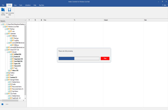Uncheck the Recovered items (1) checkbox
This screenshot has width=168, height=110.
click(9, 89)
